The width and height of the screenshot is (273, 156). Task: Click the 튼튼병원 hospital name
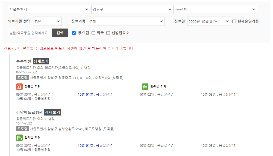tap(24, 61)
